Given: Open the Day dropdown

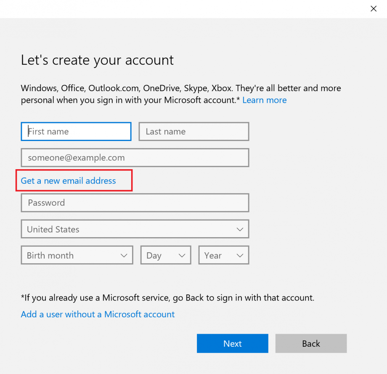Looking at the screenshot, I should [165, 255].
